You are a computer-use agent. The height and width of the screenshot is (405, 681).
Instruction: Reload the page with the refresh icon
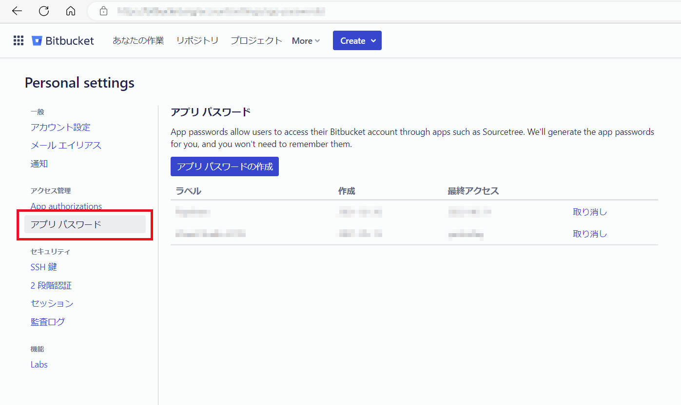pos(43,11)
